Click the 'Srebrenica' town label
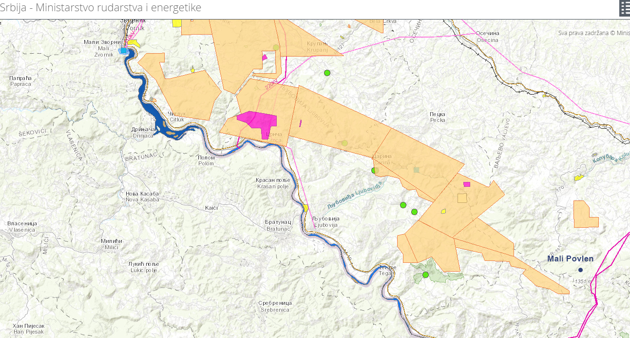 click(275, 306)
